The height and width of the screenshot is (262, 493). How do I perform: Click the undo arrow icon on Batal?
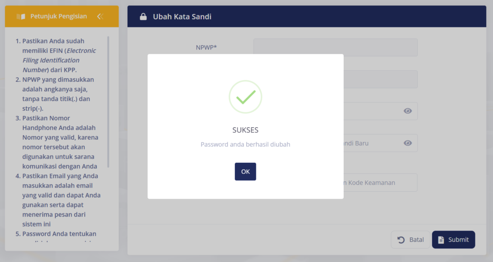[x=401, y=240]
